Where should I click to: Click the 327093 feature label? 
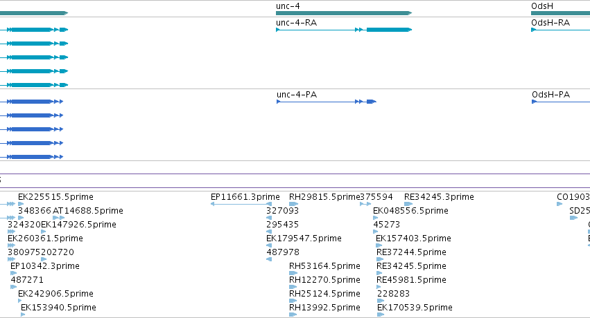click(283, 211)
